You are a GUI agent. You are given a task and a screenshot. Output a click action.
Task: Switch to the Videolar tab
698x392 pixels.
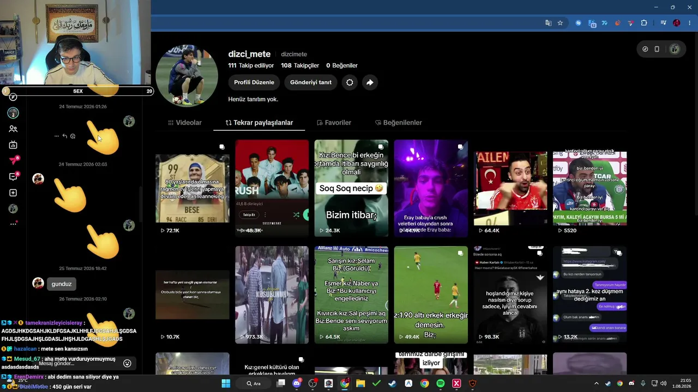click(x=185, y=122)
